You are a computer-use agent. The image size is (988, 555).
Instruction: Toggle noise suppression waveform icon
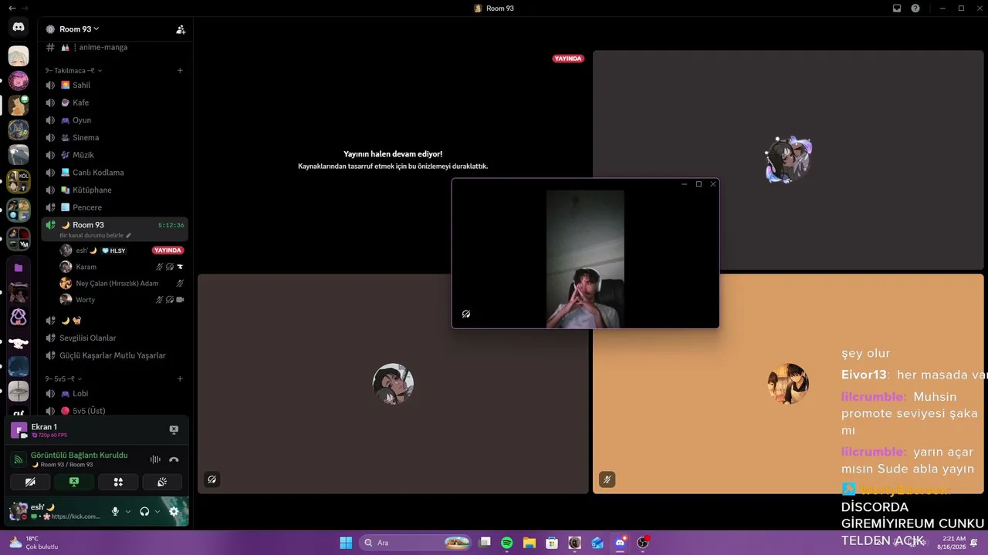(x=155, y=459)
